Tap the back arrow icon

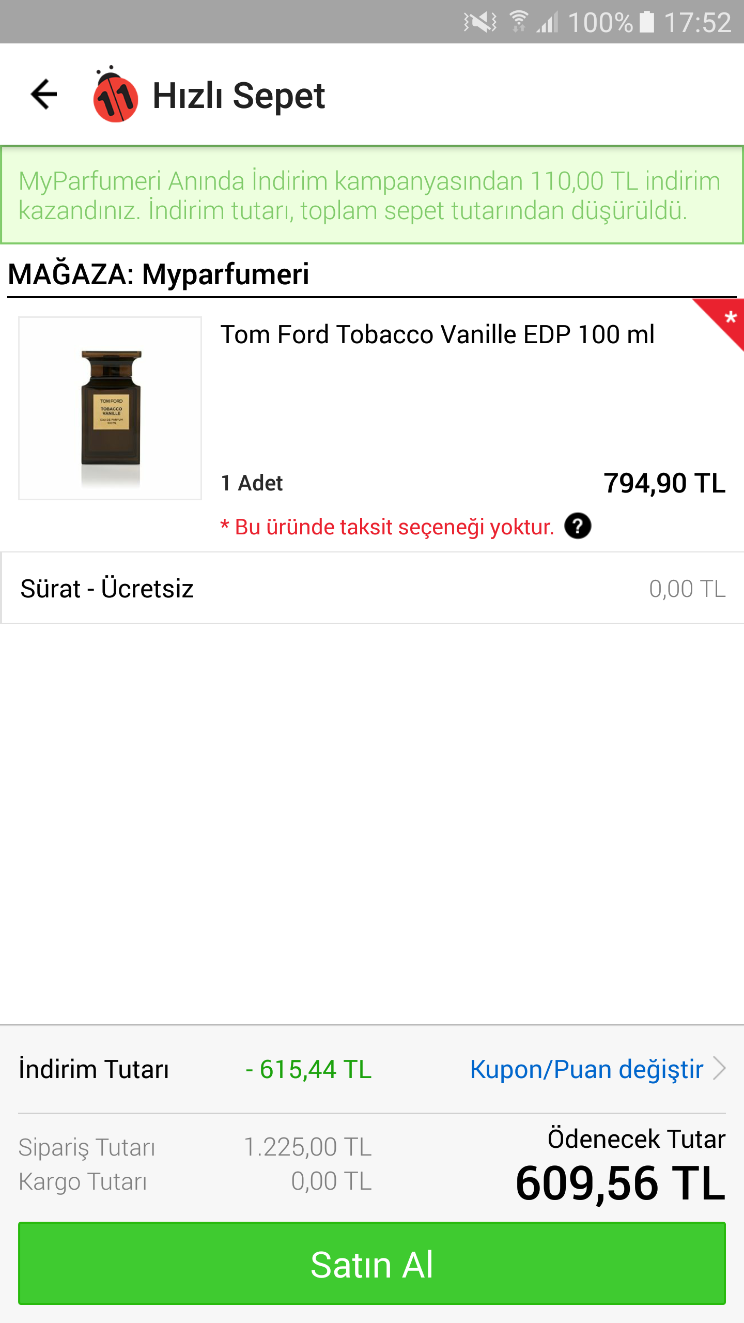point(44,94)
